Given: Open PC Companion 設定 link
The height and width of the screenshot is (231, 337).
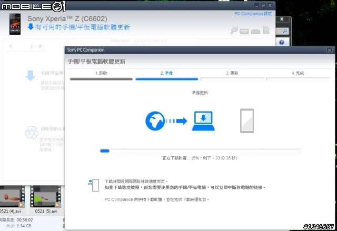Looking at the screenshot, I should pyautogui.click(x=253, y=14).
